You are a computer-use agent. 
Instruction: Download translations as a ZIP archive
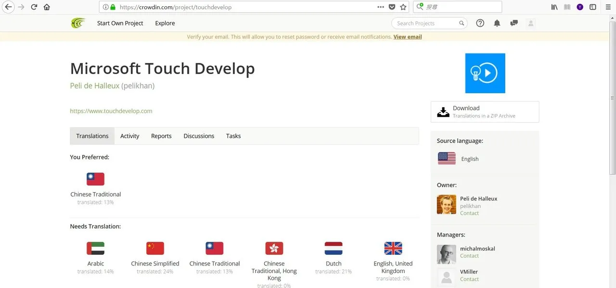pyautogui.click(x=485, y=112)
